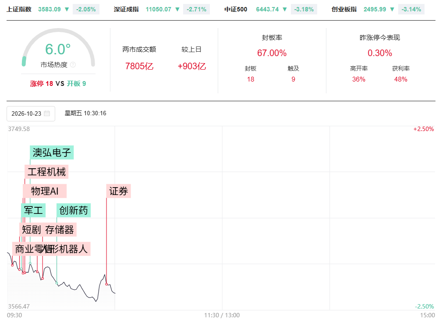Image resolution: width=446 pixels, height=323 pixels.
Task: Click the market heat help question icon
Action: point(73,65)
